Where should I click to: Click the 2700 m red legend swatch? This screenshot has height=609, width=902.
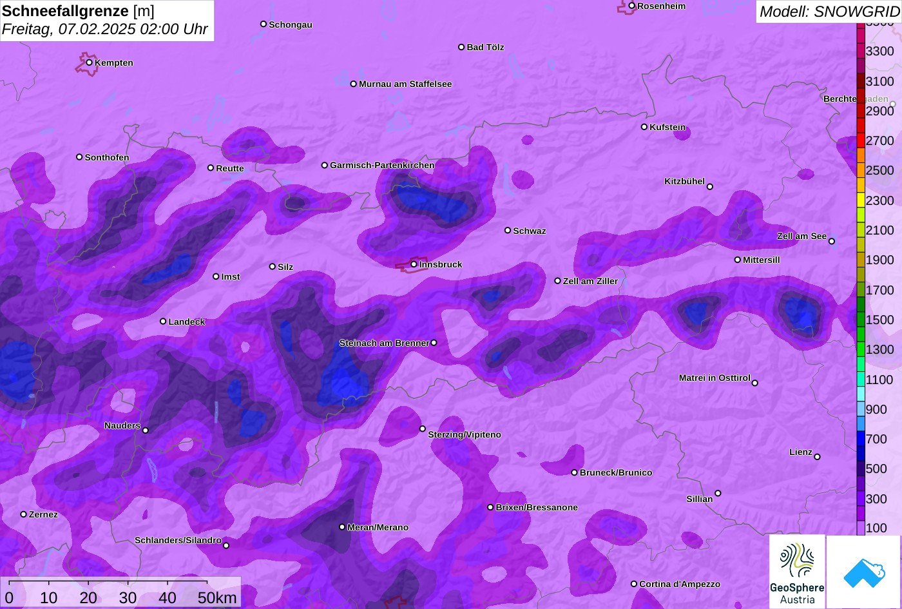pyautogui.click(x=861, y=140)
